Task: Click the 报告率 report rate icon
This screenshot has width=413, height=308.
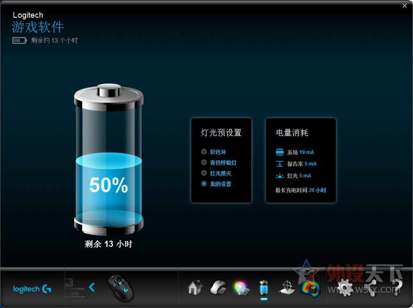Action: (280, 163)
